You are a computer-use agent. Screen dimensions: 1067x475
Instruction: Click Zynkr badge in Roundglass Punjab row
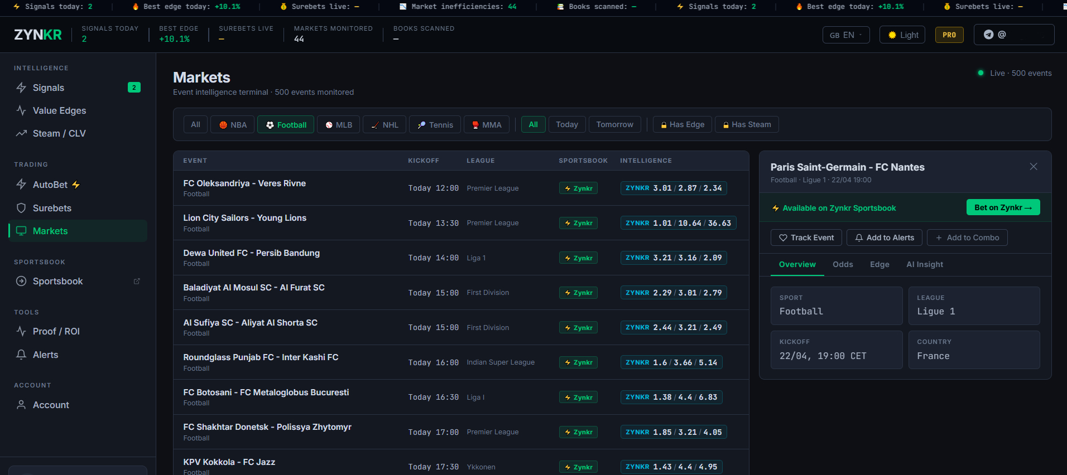click(578, 362)
